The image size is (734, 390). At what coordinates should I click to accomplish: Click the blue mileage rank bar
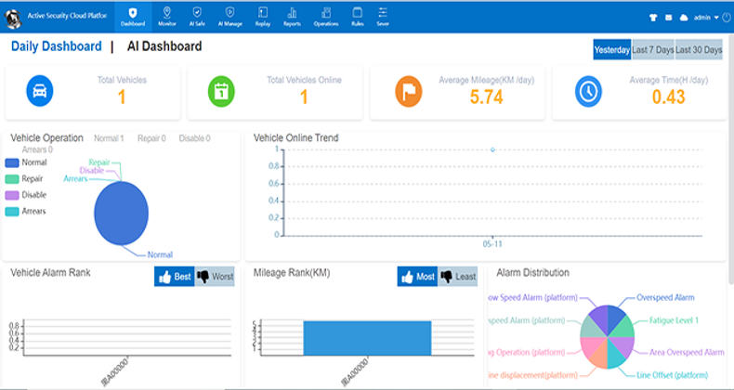pos(367,338)
